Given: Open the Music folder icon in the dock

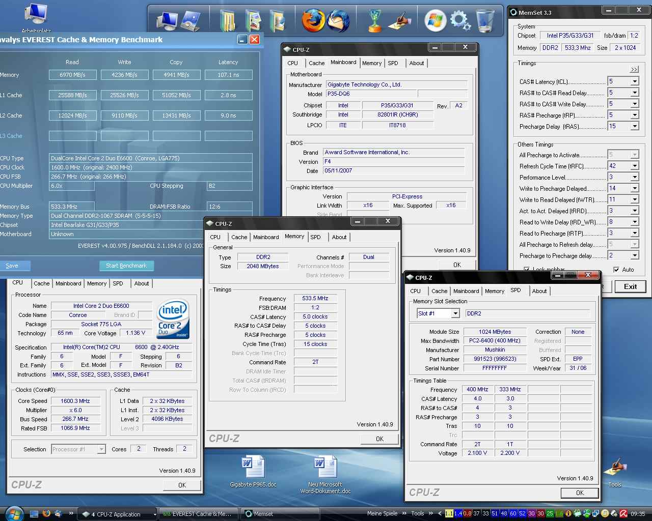Looking at the screenshot, I should point(278,21).
